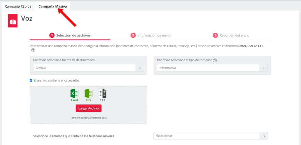301x145 pixels.
Task: Select the Campaña Masiva tab
Action: (53, 6)
